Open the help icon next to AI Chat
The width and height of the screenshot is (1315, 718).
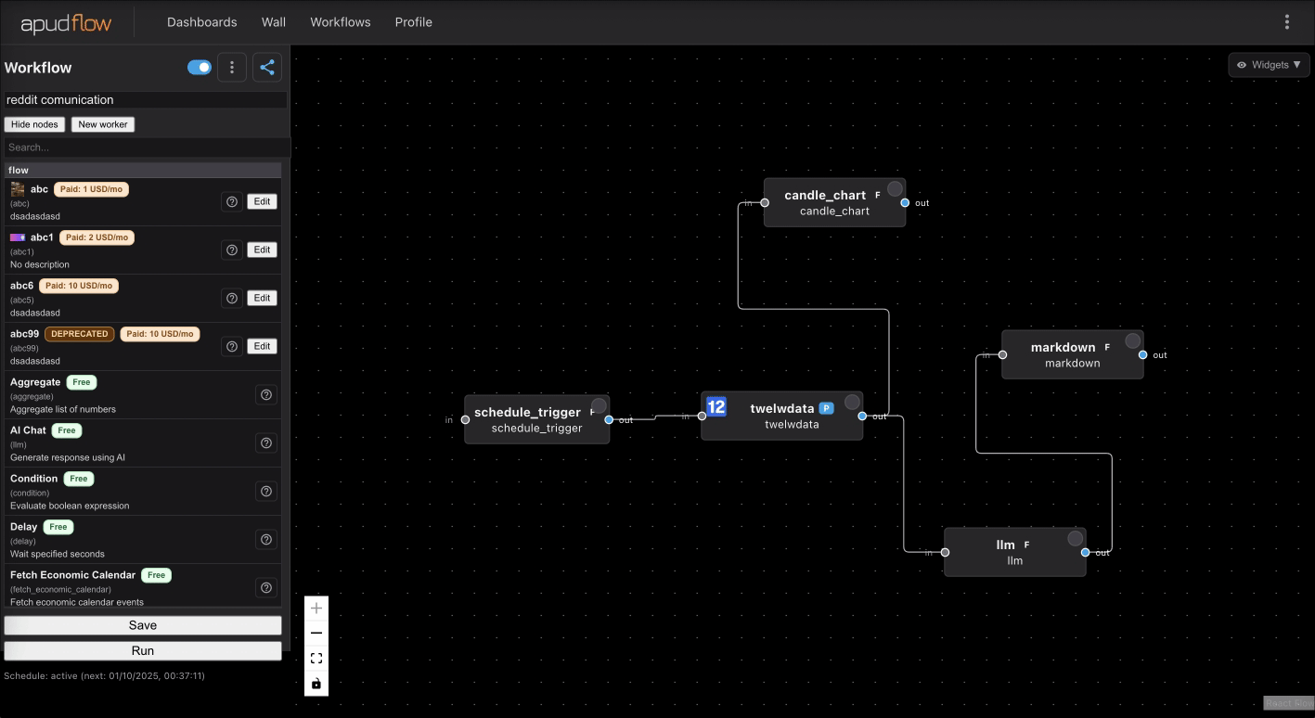pos(265,442)
